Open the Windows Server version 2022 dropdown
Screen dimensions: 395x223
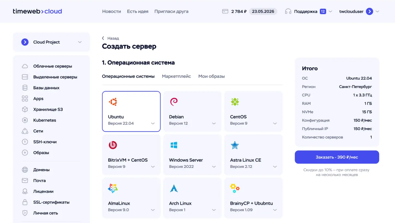(x=214, y=167)
